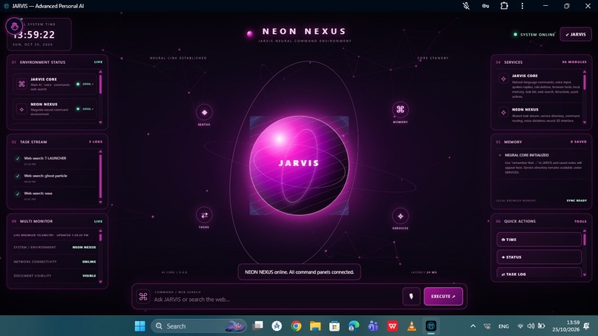Click the Environment Status scroll up arrow
This screenshot has height=336, width=598.
(101, 72)
